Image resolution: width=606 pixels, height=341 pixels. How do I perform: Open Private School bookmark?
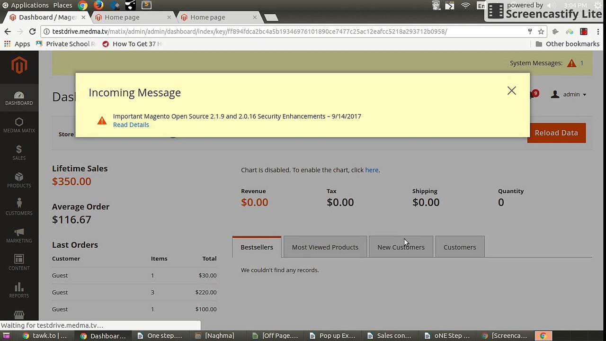pos(65,44)
